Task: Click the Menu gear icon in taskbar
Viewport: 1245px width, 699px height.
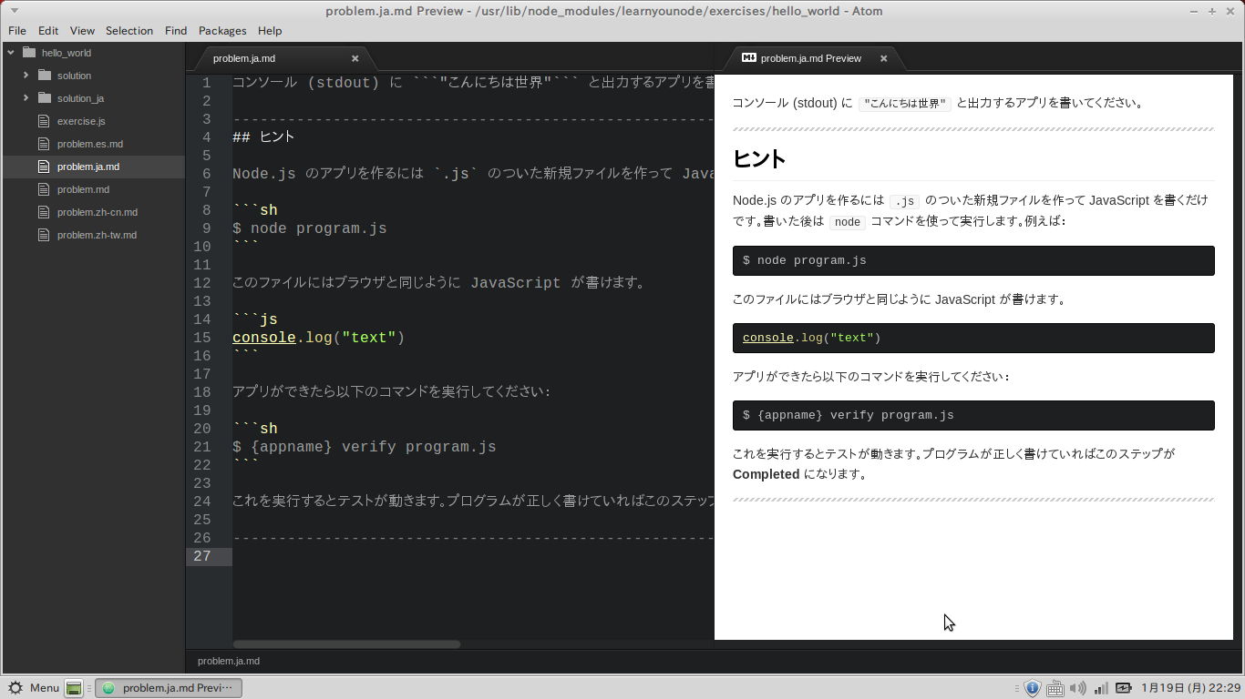Action: pyautogui.click(x=15, y=688)
